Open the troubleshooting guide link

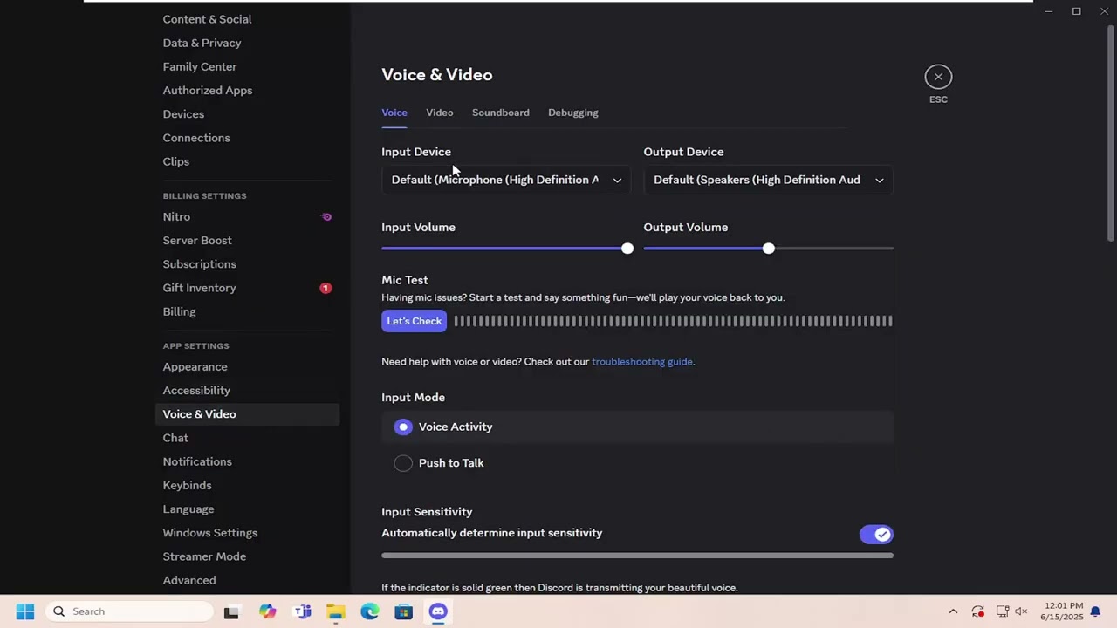[x=642, y=361]
